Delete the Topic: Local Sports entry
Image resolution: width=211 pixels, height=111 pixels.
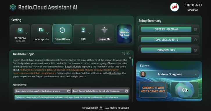tap(195, 40)
